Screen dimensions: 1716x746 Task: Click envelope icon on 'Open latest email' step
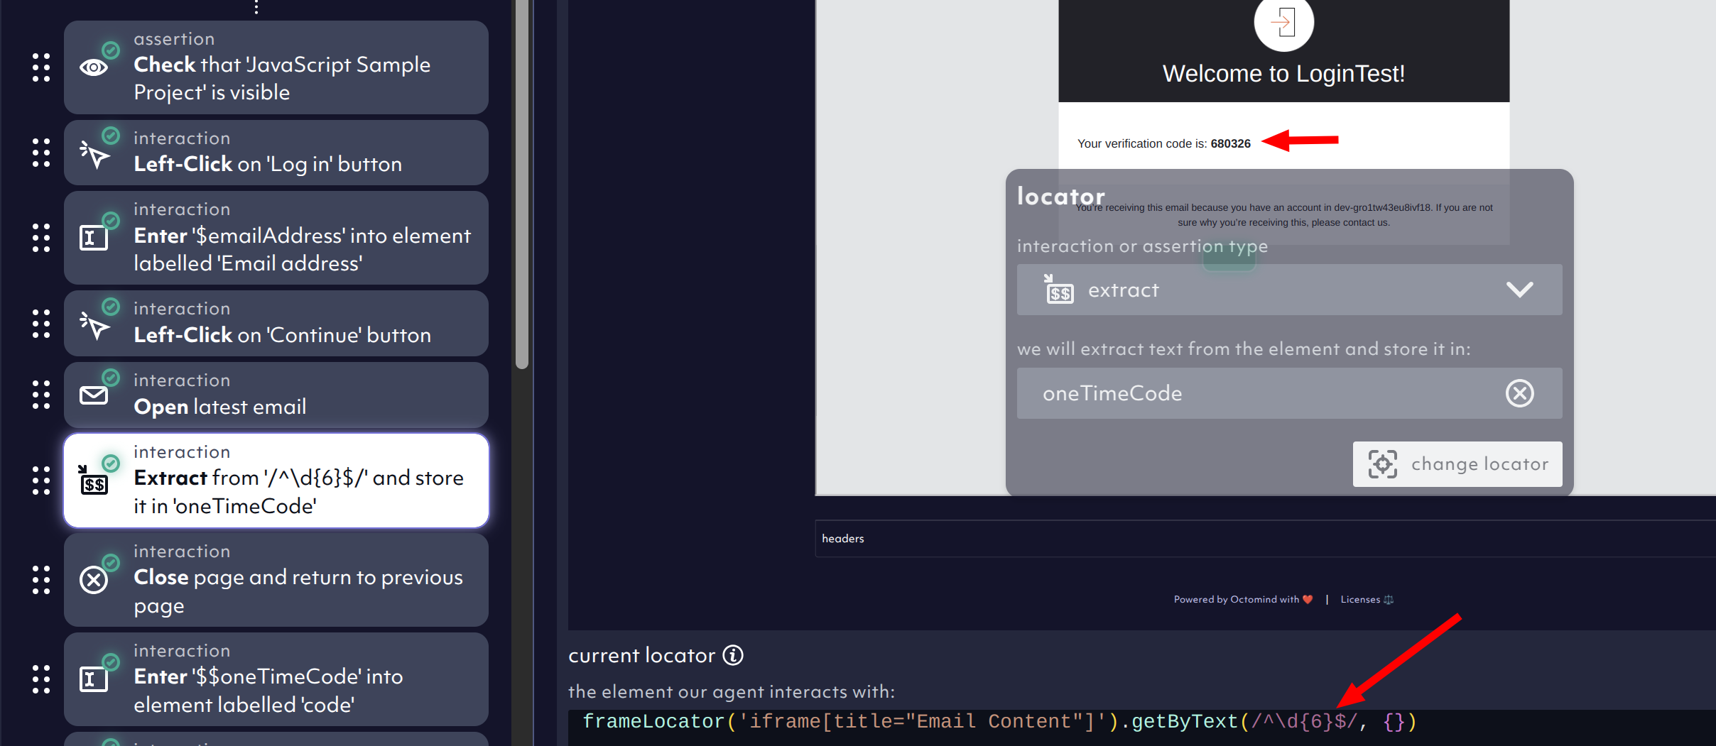pos(94,395)
